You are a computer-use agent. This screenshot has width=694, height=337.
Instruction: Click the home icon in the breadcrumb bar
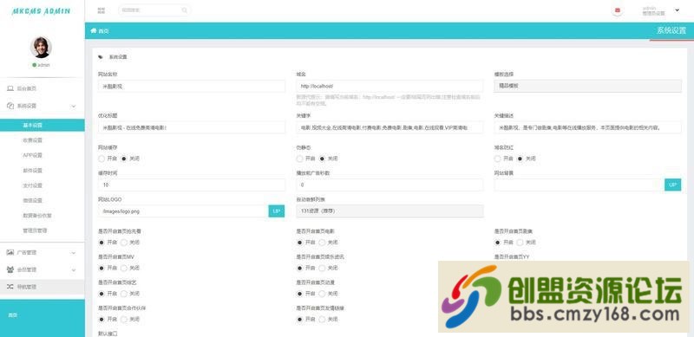(94, 30)
